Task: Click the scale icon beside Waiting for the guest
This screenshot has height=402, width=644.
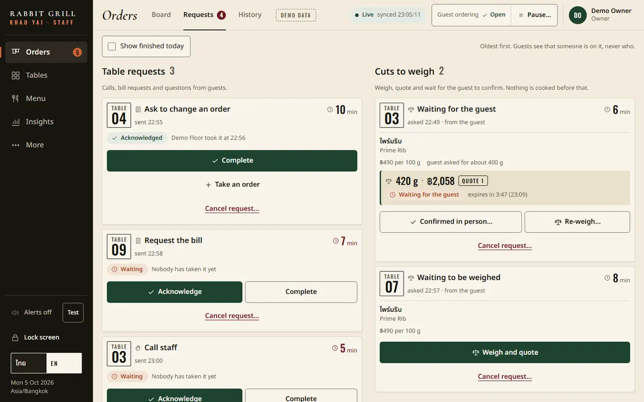Action: pyautogui.click(x=411, y=109)
